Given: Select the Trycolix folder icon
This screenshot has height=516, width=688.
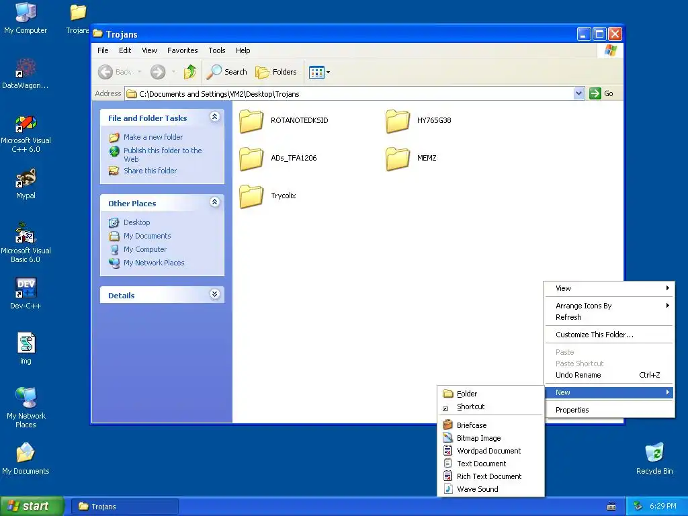Looking at the screenshot, I should point(251,197).
